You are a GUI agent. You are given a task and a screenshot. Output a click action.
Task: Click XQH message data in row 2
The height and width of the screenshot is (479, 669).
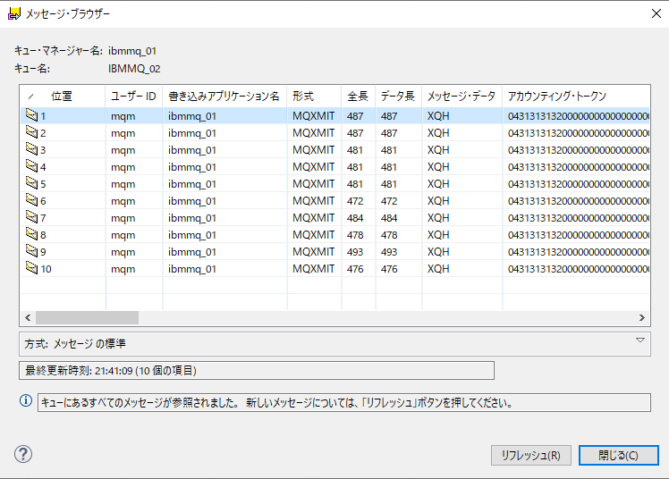[x=438, y=133]
